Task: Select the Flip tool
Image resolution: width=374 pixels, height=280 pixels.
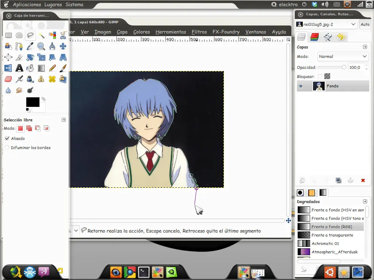Action: click(x=8, y=68)
